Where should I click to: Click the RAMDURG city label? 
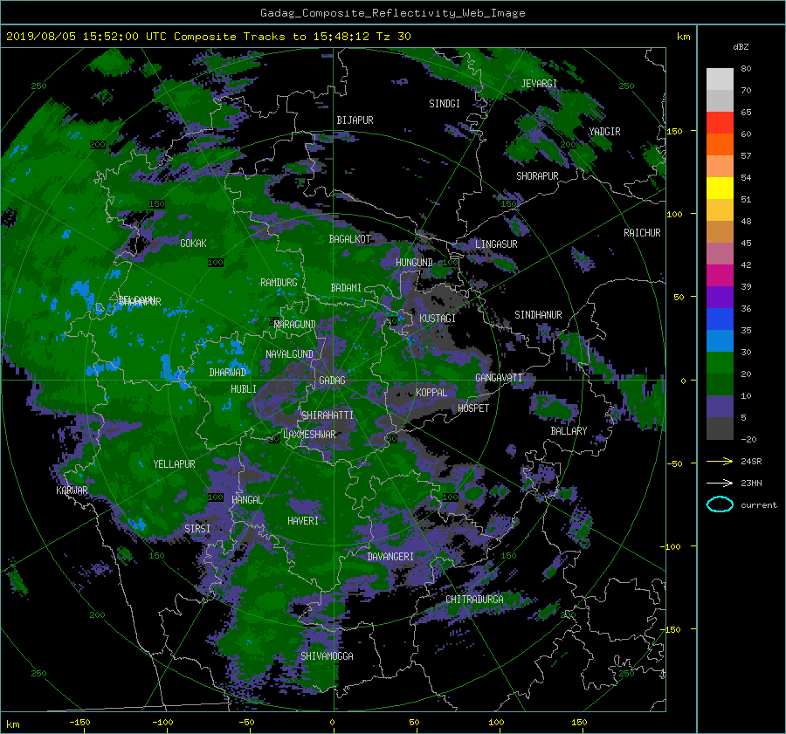click(279, 283)
